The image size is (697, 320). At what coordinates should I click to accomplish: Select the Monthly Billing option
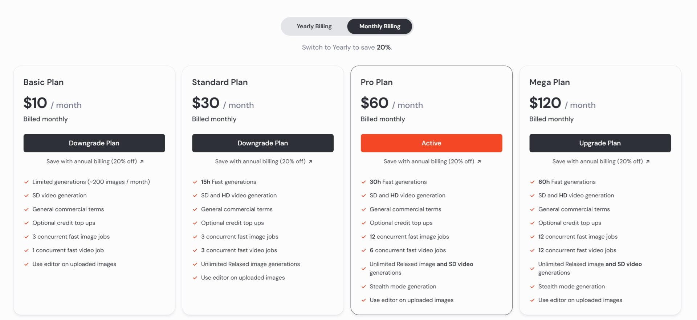coord(379,26)
